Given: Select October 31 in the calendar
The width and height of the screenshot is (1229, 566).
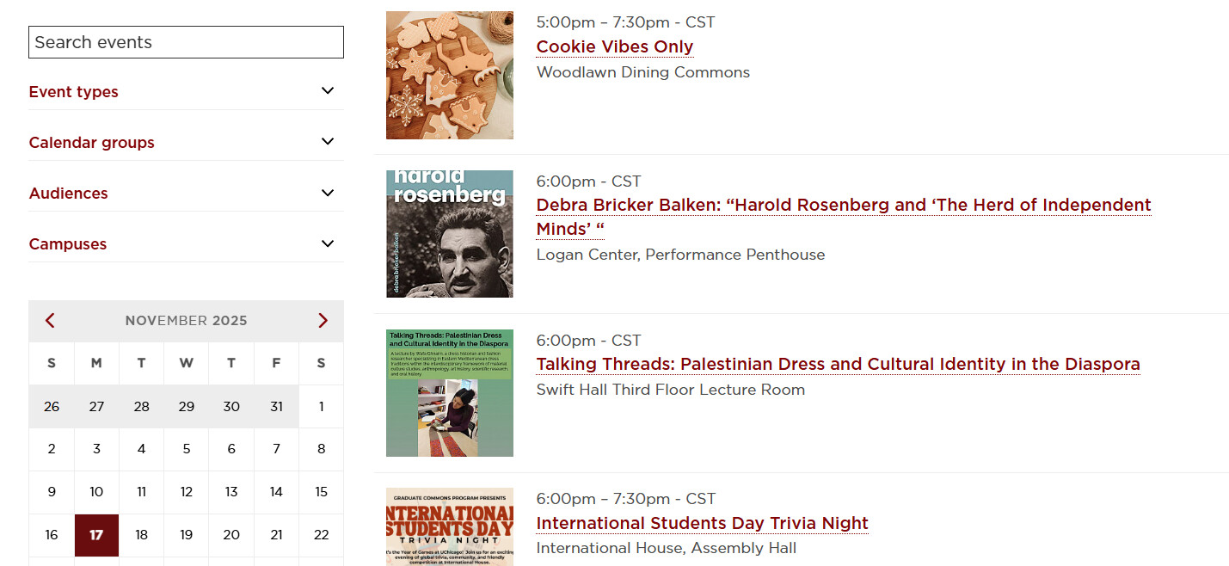Looking at the screenshot, I should pos(276,406).
